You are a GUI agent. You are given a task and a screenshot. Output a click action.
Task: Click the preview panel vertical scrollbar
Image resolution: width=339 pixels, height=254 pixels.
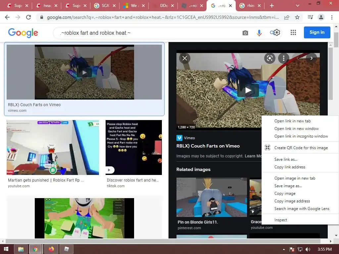point(330,73)
